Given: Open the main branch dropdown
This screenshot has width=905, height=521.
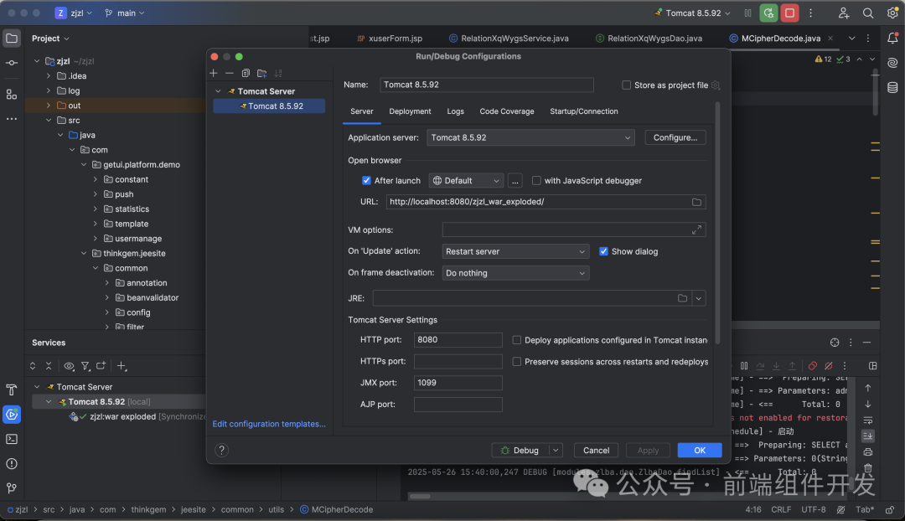Looking at the screenshot, I should (125, 13).
